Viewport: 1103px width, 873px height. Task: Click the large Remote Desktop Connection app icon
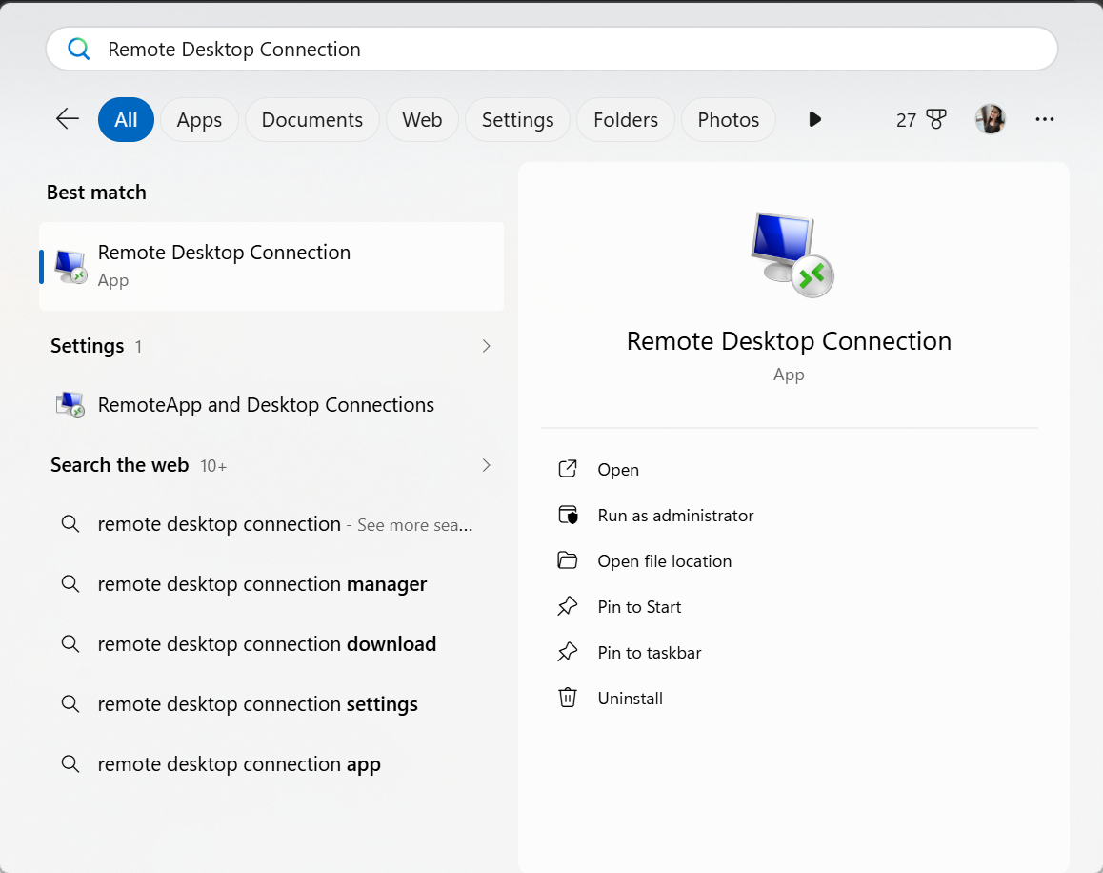tap(792, 254)
